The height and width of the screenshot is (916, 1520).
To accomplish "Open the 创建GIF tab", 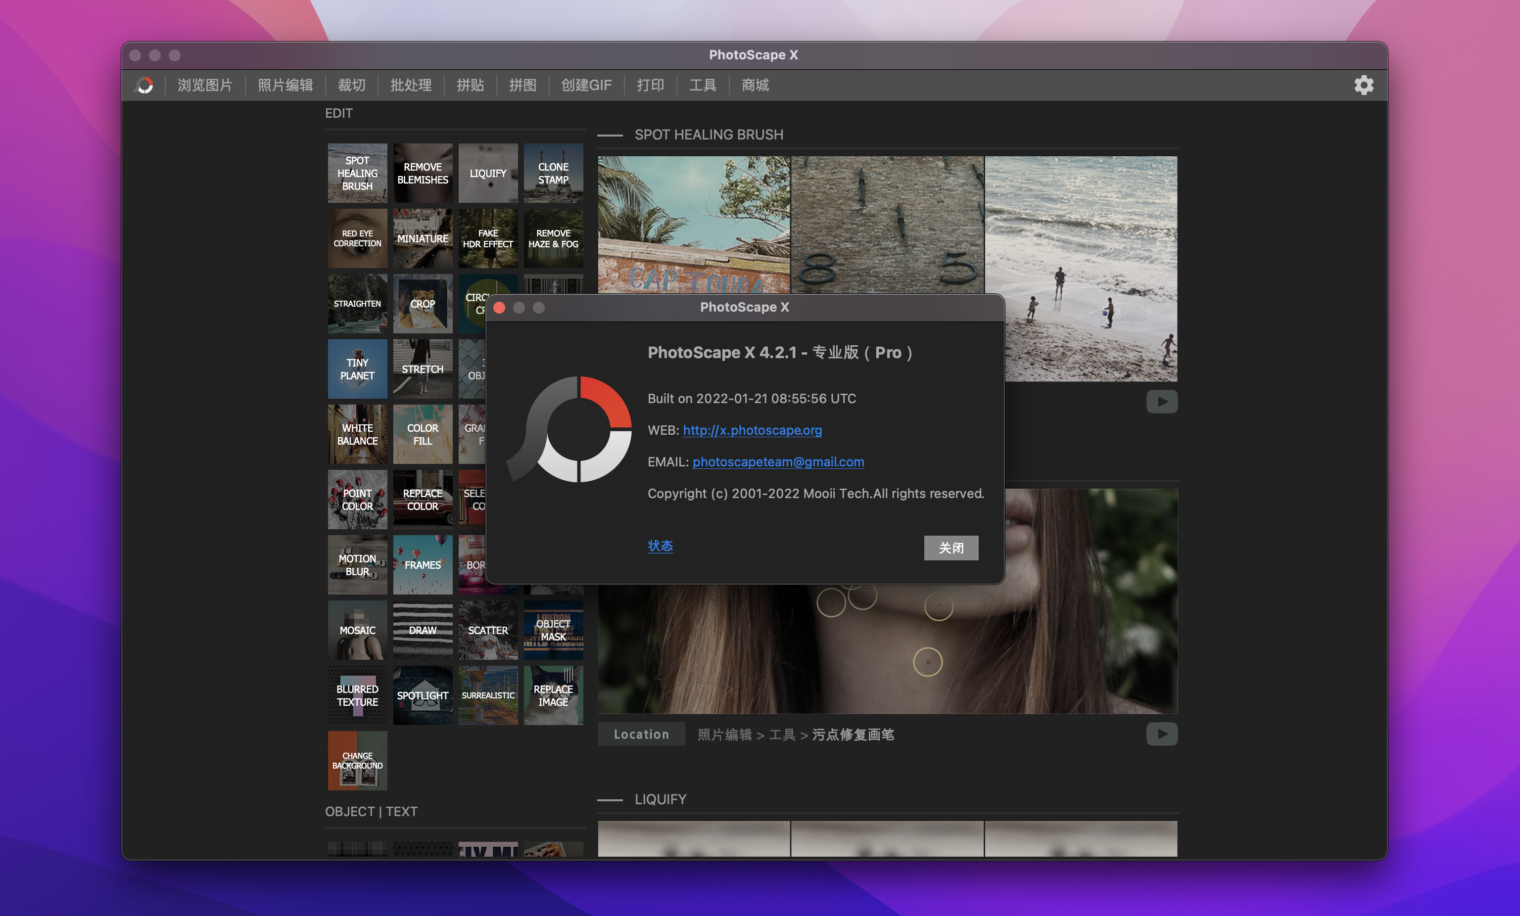I will [586, 85].
